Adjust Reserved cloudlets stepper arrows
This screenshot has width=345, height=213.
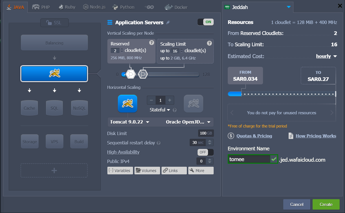click(x=122, y=50)
